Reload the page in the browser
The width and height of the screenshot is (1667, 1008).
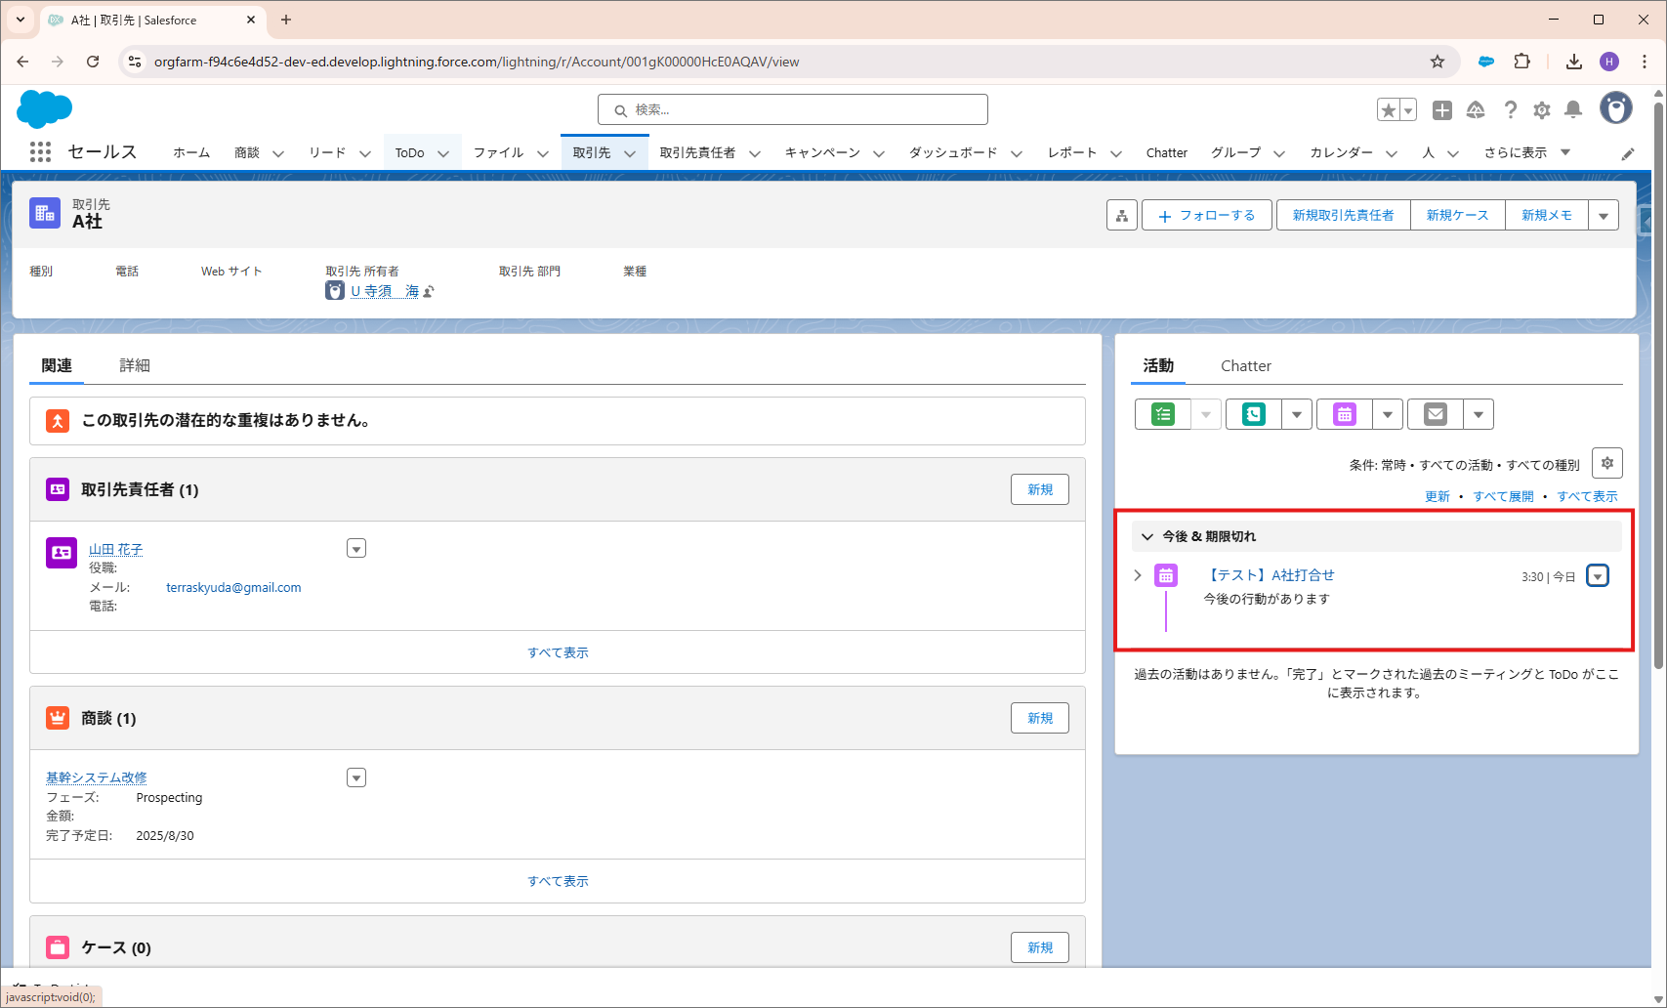(x=93, y=62)
